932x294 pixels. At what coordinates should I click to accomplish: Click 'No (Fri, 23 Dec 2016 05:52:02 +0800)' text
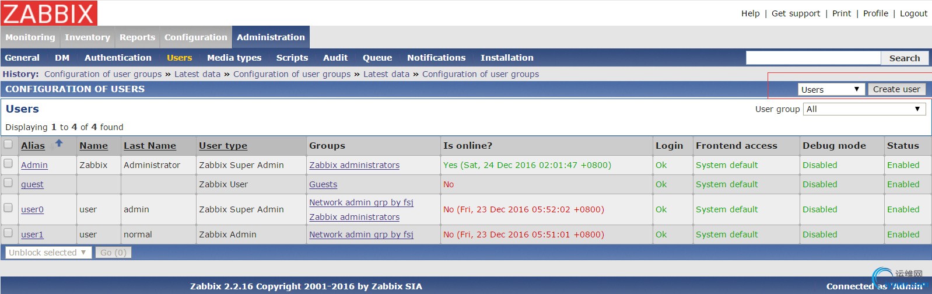(x=524, y=209)
